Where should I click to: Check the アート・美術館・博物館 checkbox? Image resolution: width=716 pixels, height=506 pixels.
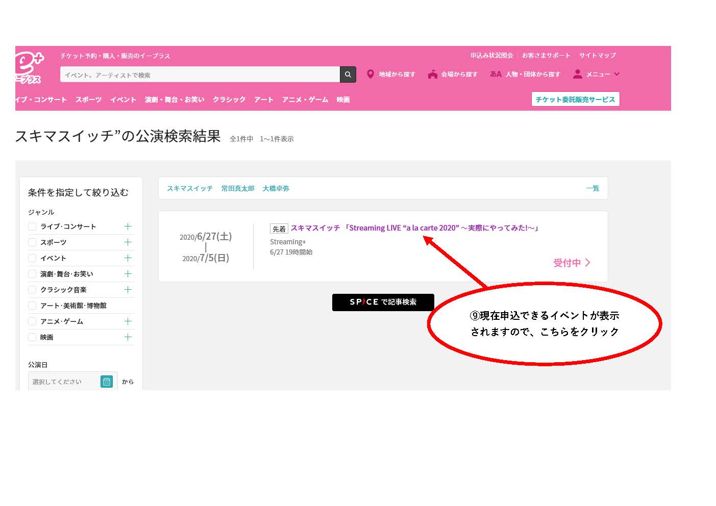pos(32,306)
